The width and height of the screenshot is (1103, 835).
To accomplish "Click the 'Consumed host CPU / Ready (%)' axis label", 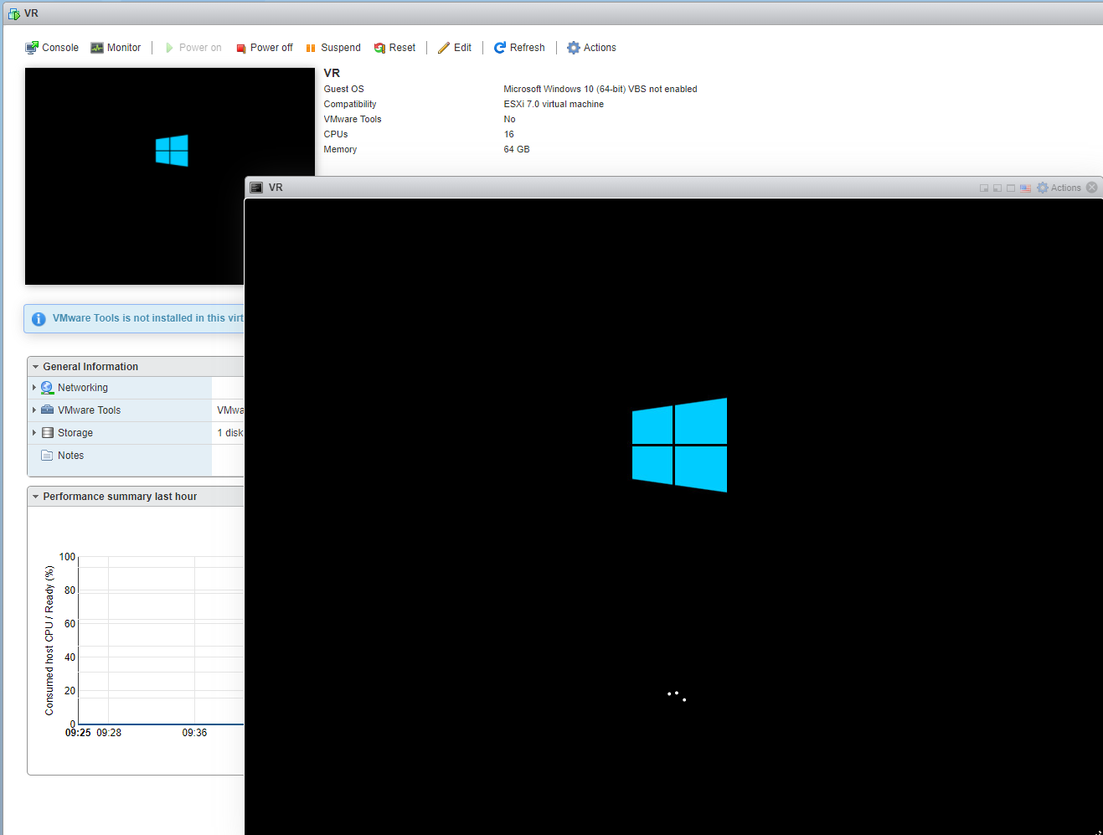I will [x=49, y=641].
